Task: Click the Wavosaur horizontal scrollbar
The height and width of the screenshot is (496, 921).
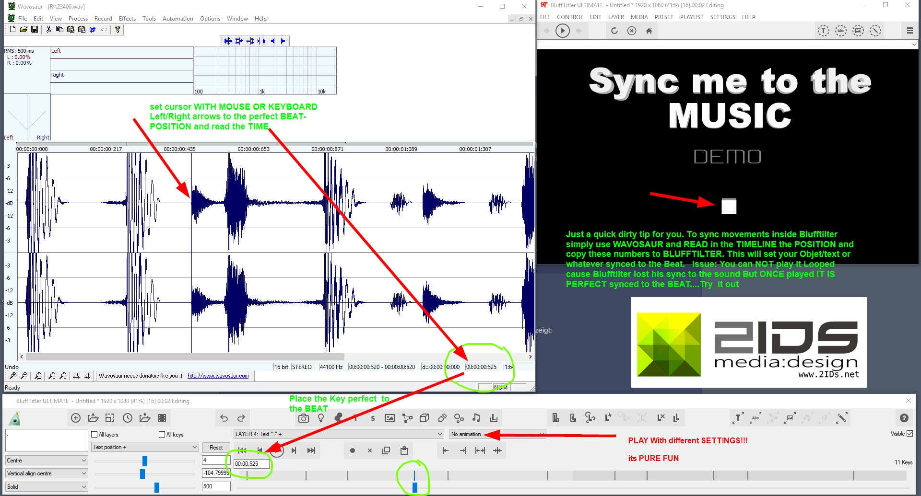Action: (x=185, y=357)
